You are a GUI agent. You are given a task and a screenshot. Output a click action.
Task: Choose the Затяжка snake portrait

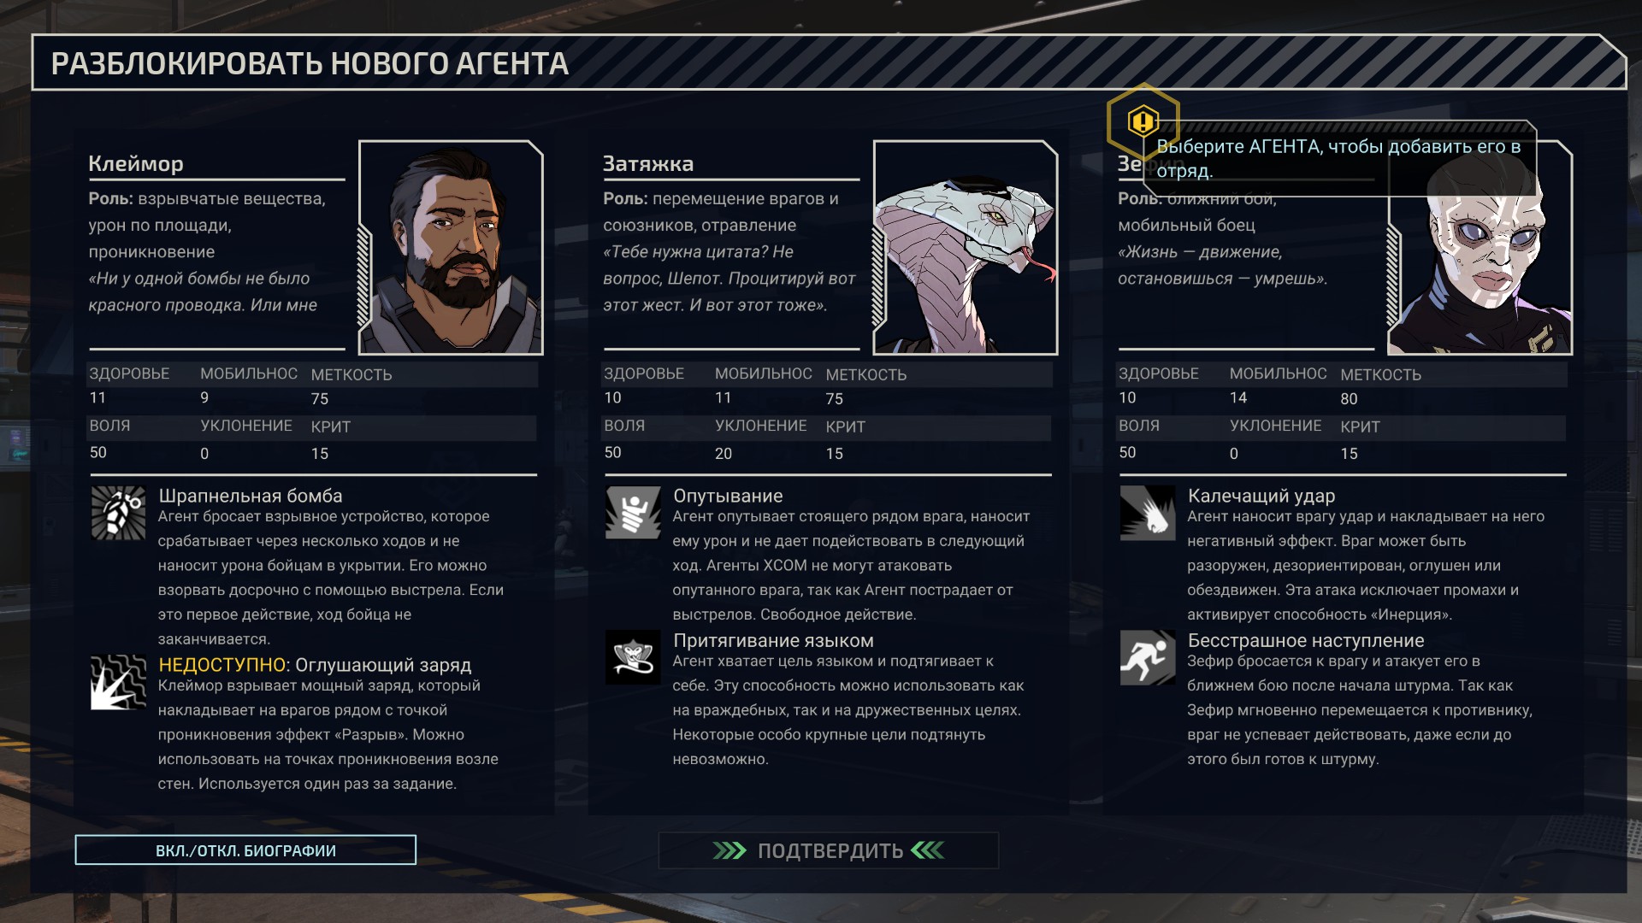click(x=966, y=247)
